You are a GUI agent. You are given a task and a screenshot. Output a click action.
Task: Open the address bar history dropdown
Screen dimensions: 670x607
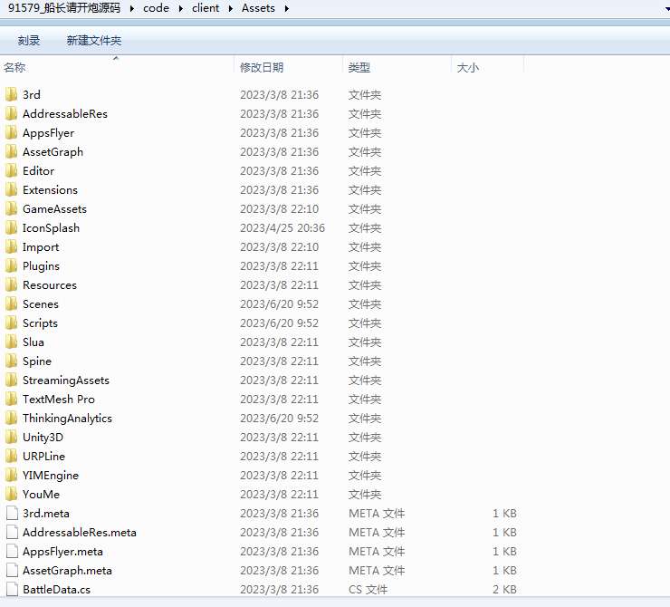pos(665,9)
